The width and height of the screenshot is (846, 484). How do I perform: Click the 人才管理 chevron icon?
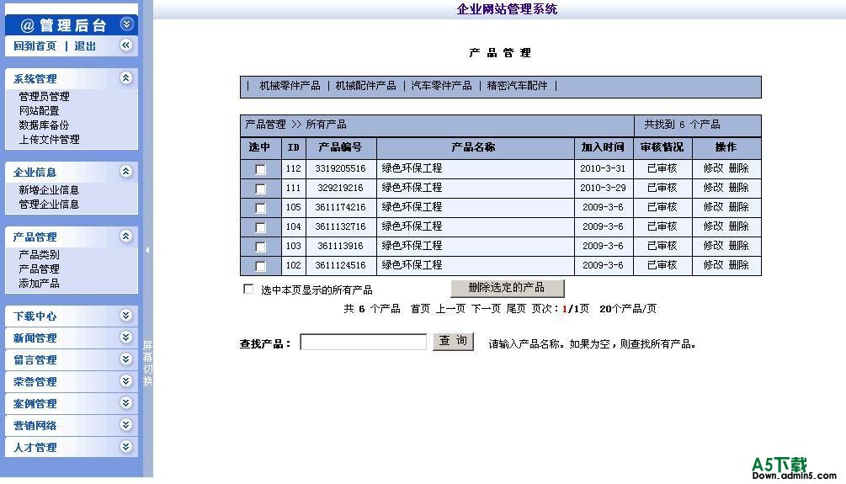[126, 447]
